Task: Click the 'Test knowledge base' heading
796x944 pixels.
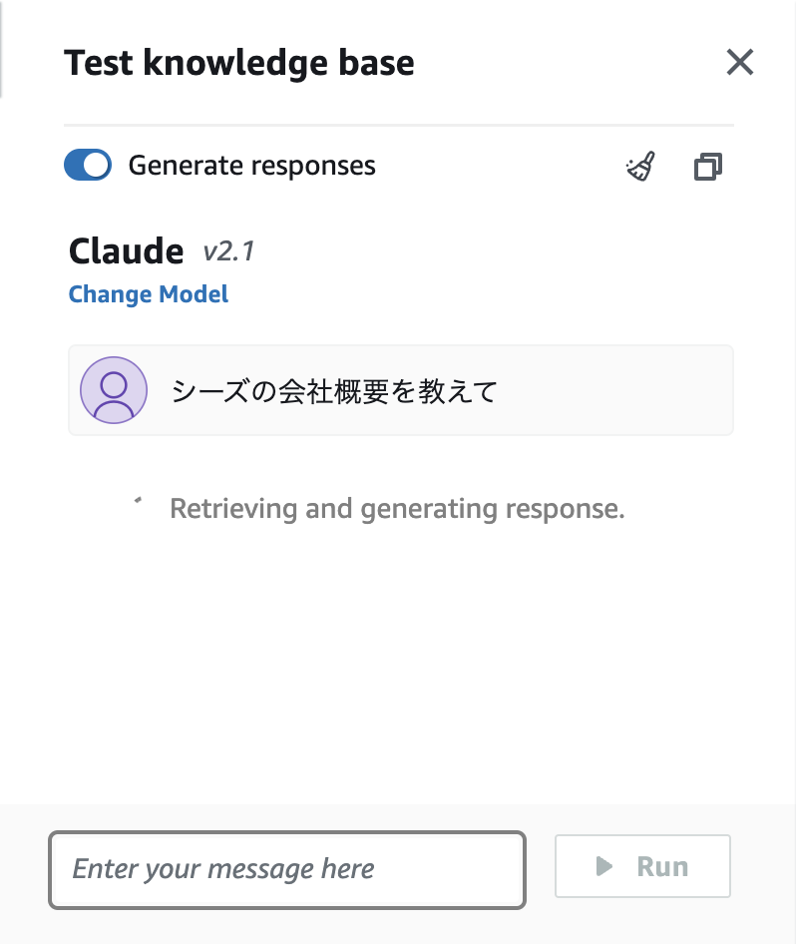Action: [x=239, y=64]
